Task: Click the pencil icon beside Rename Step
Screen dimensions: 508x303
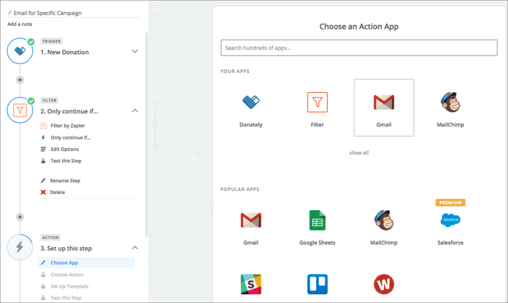Action: pos(43,181)
